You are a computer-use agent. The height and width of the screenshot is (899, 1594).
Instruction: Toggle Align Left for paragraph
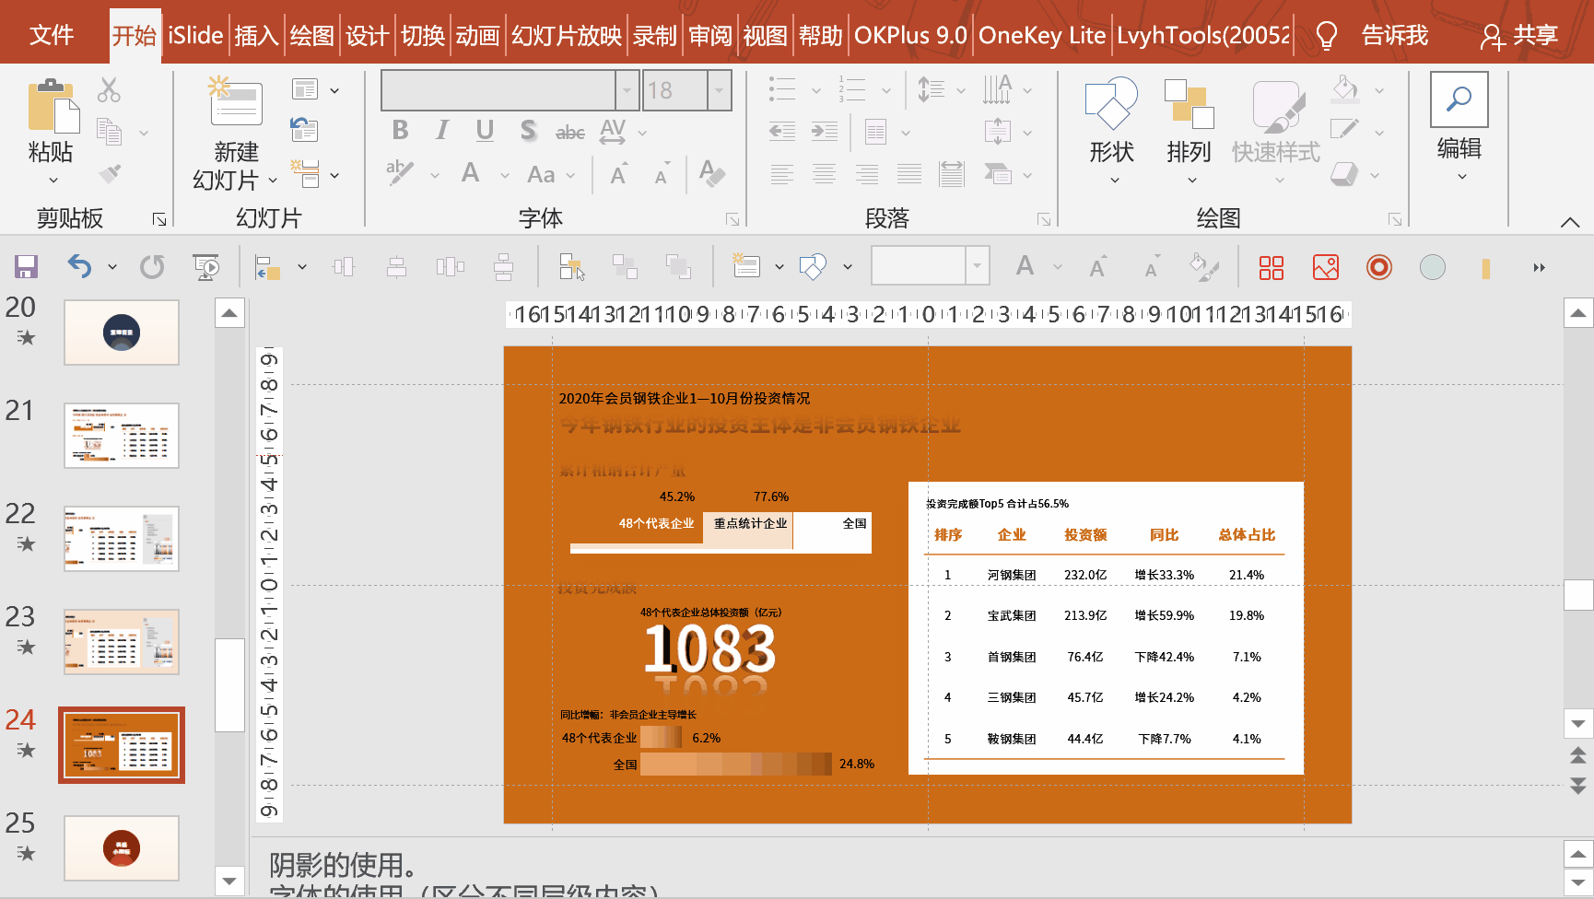[x=782, y=173]
